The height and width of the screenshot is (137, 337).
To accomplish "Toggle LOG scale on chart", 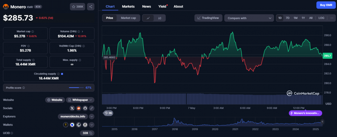I will point(321,18).
